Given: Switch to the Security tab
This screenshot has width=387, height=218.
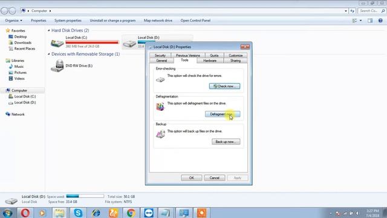Looking at the screenshot, I should tap(160, 55).
